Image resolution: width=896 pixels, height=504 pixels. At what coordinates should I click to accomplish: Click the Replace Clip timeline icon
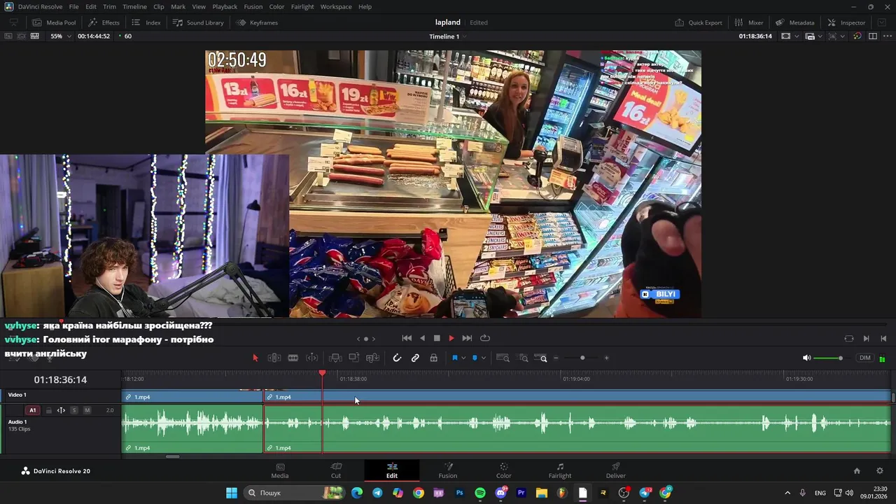click(x=373, y=358)
